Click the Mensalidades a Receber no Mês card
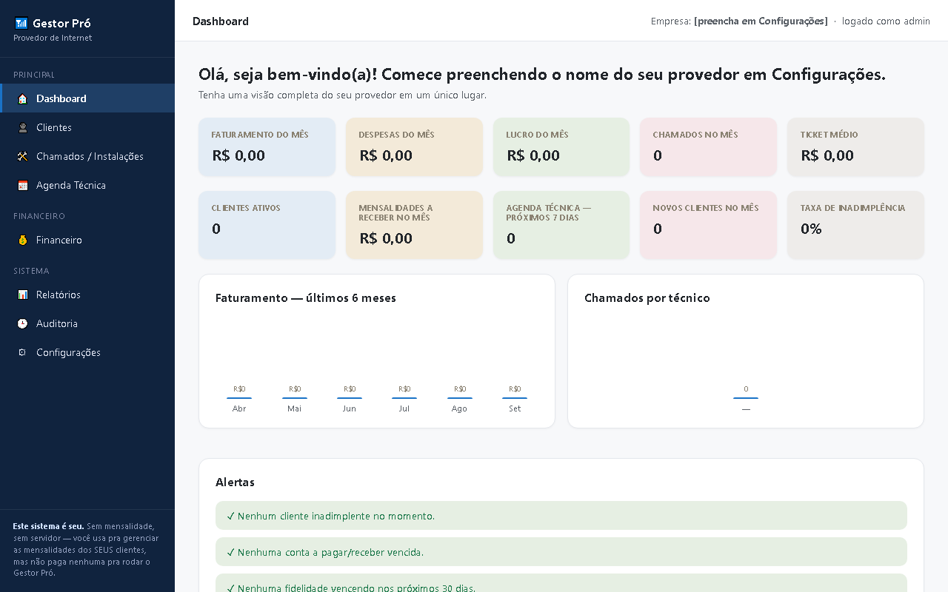The width and height of the screenshot is (948, 592). pos(414,225)
